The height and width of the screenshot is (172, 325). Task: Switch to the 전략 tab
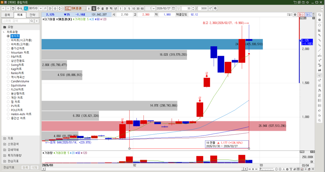click(x=32, y=15)
